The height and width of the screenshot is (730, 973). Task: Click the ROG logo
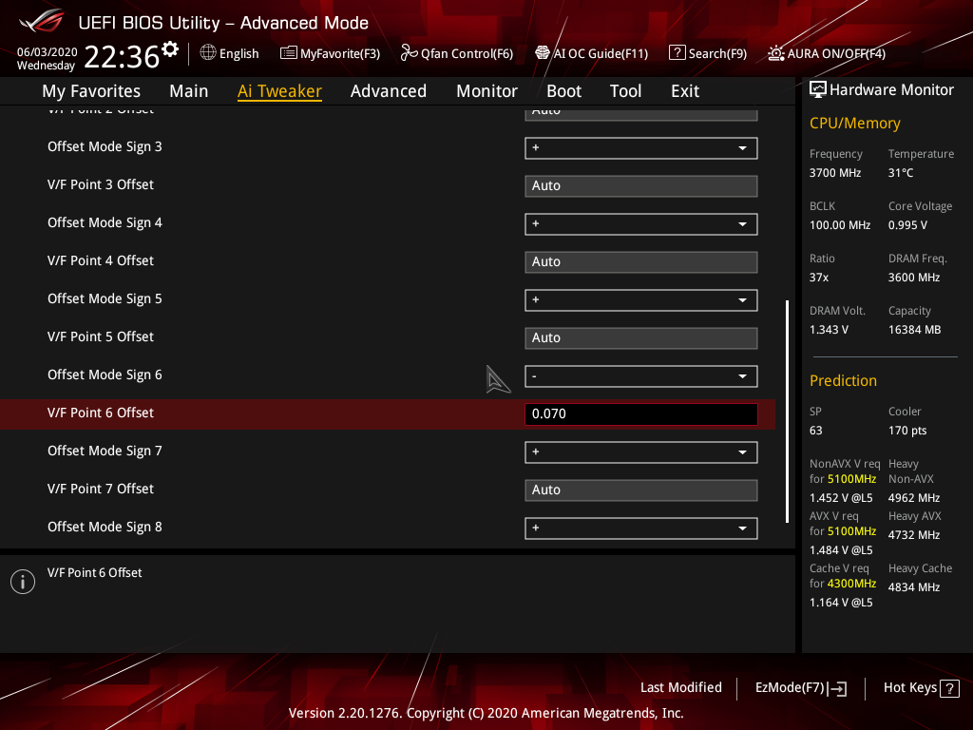[41, 23]
